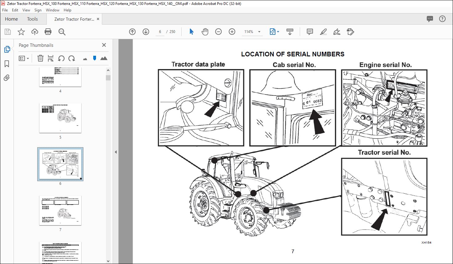Zoom out with the minus button
The image size is (453, 264).
218,32
